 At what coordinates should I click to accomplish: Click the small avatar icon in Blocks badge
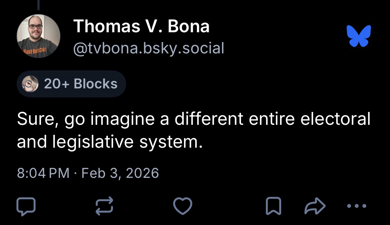tap(29, 84)
